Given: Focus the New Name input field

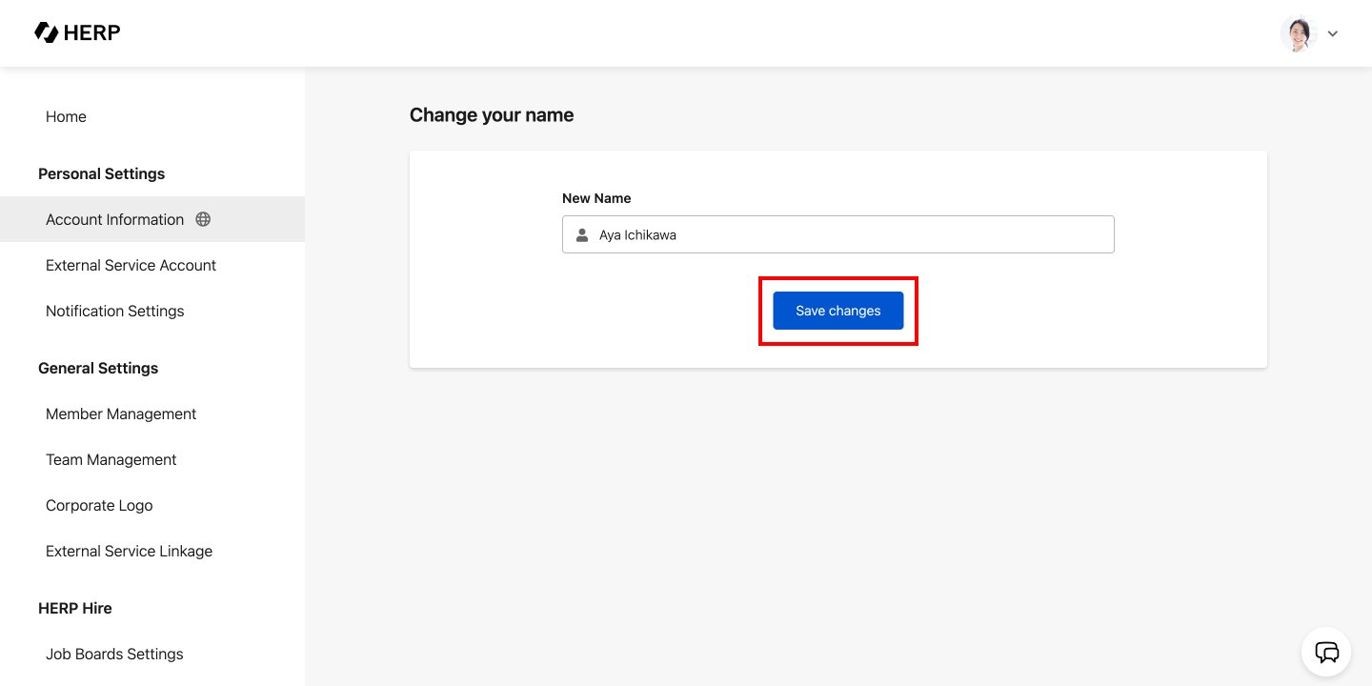Looking at the screenshot, I should coord(848,234).
